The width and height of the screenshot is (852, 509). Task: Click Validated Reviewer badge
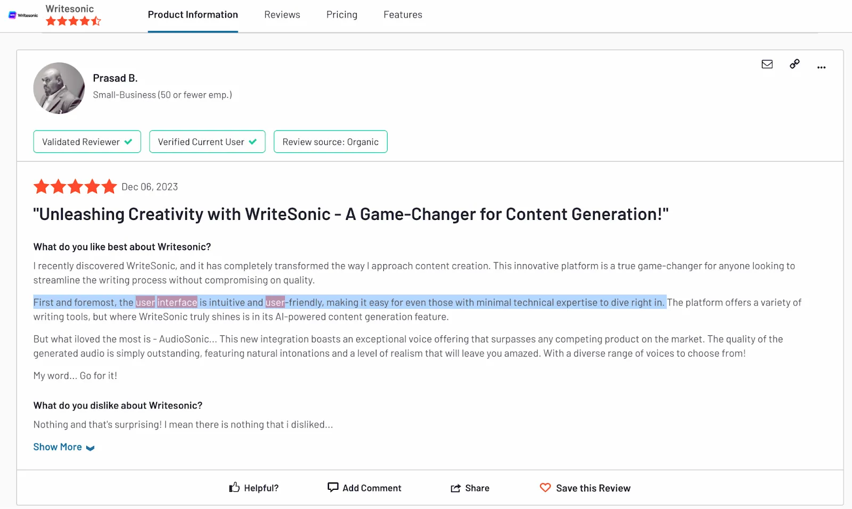(87, 142)
